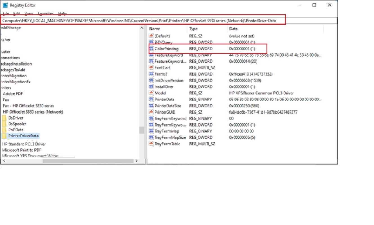This screenshot has height=225, width=374.
Task: Select the ColorPrinting value name
Action: pyautogui.click(x=166, y=49)
